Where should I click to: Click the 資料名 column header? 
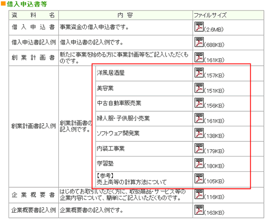(33, 15)
